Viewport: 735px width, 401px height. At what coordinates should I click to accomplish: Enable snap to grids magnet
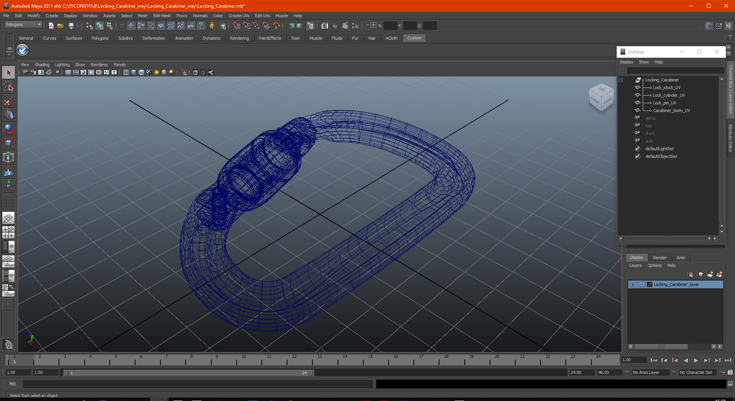236,26
